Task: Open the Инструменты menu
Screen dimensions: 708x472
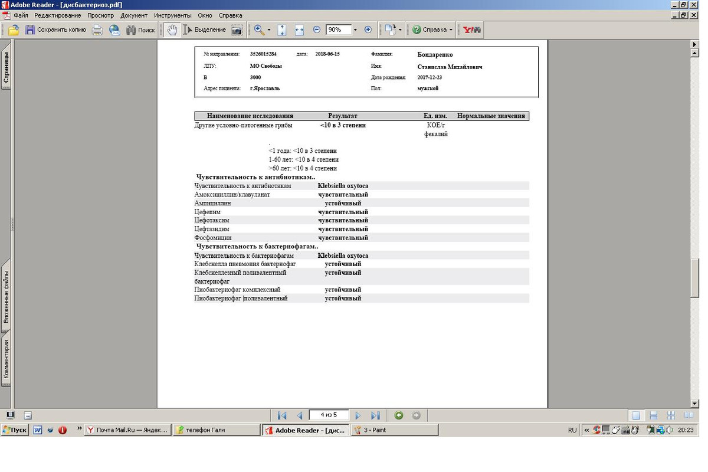Action: [172, 15]
